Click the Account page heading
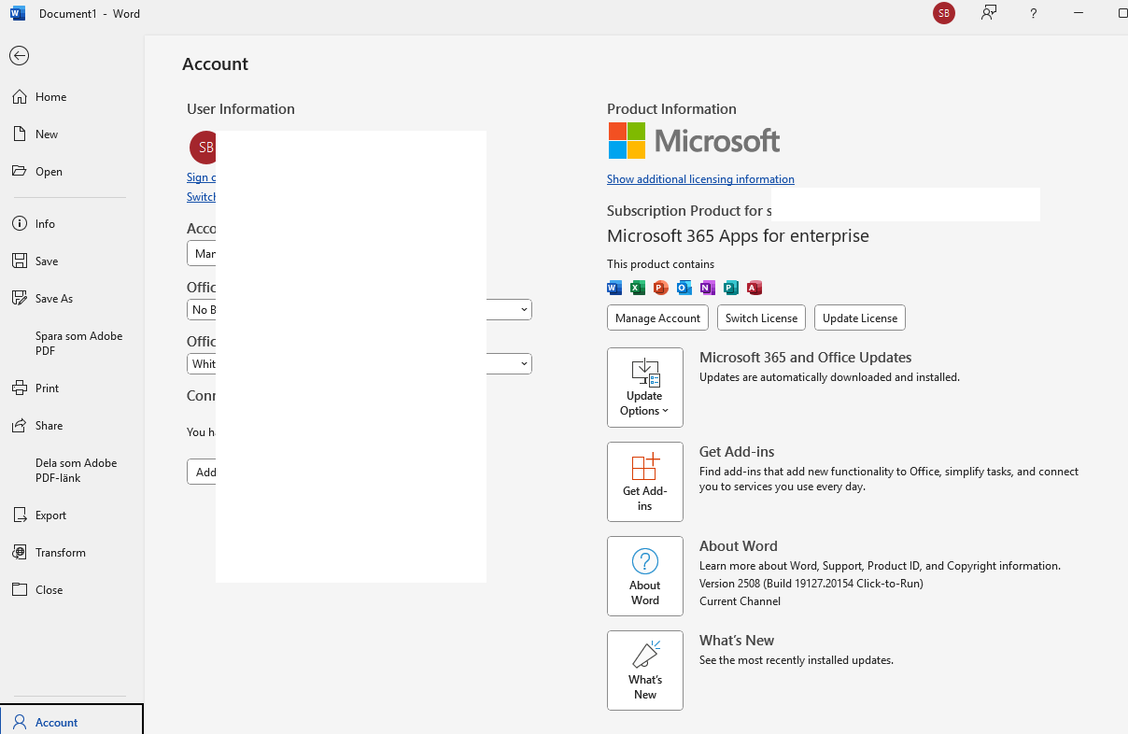The image size is (1128, 734). (x=215, y=64)
